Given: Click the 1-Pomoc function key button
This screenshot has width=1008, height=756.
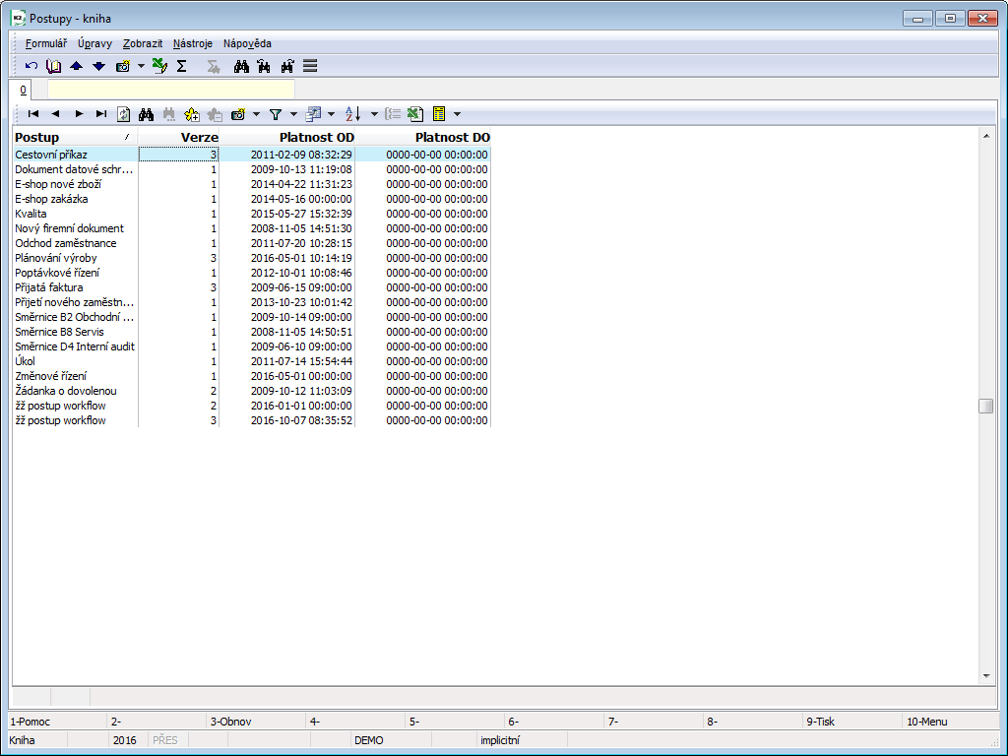Looking at the screenshot, I should (x=56, y=722).
